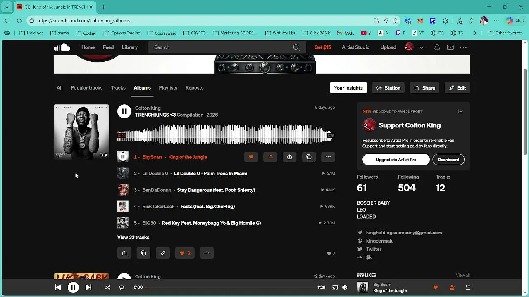Share King of the Jungle track row
529x297 pixels.
coord(289,157)
